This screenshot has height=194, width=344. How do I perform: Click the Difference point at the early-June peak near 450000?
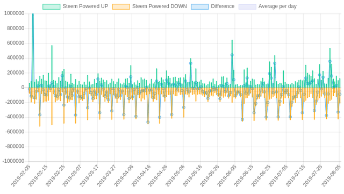pyautogui.click(x=232, y=55)
